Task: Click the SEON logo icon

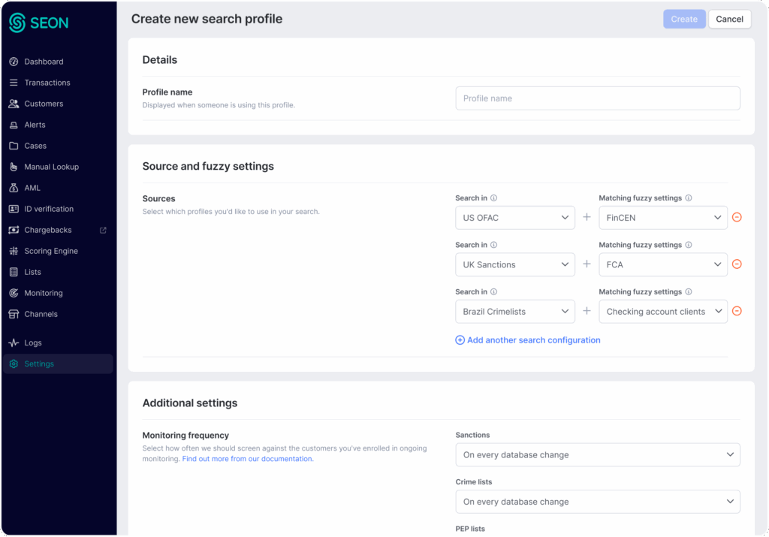Action: tap(17, 23)
